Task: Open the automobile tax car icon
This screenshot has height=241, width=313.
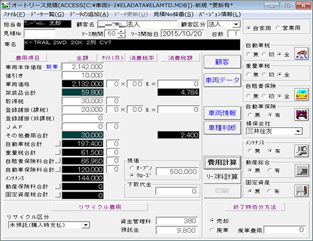Action: tap(302, 54)
